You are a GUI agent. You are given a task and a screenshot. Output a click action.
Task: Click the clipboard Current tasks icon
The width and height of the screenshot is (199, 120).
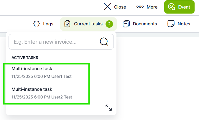pos(67,24)
